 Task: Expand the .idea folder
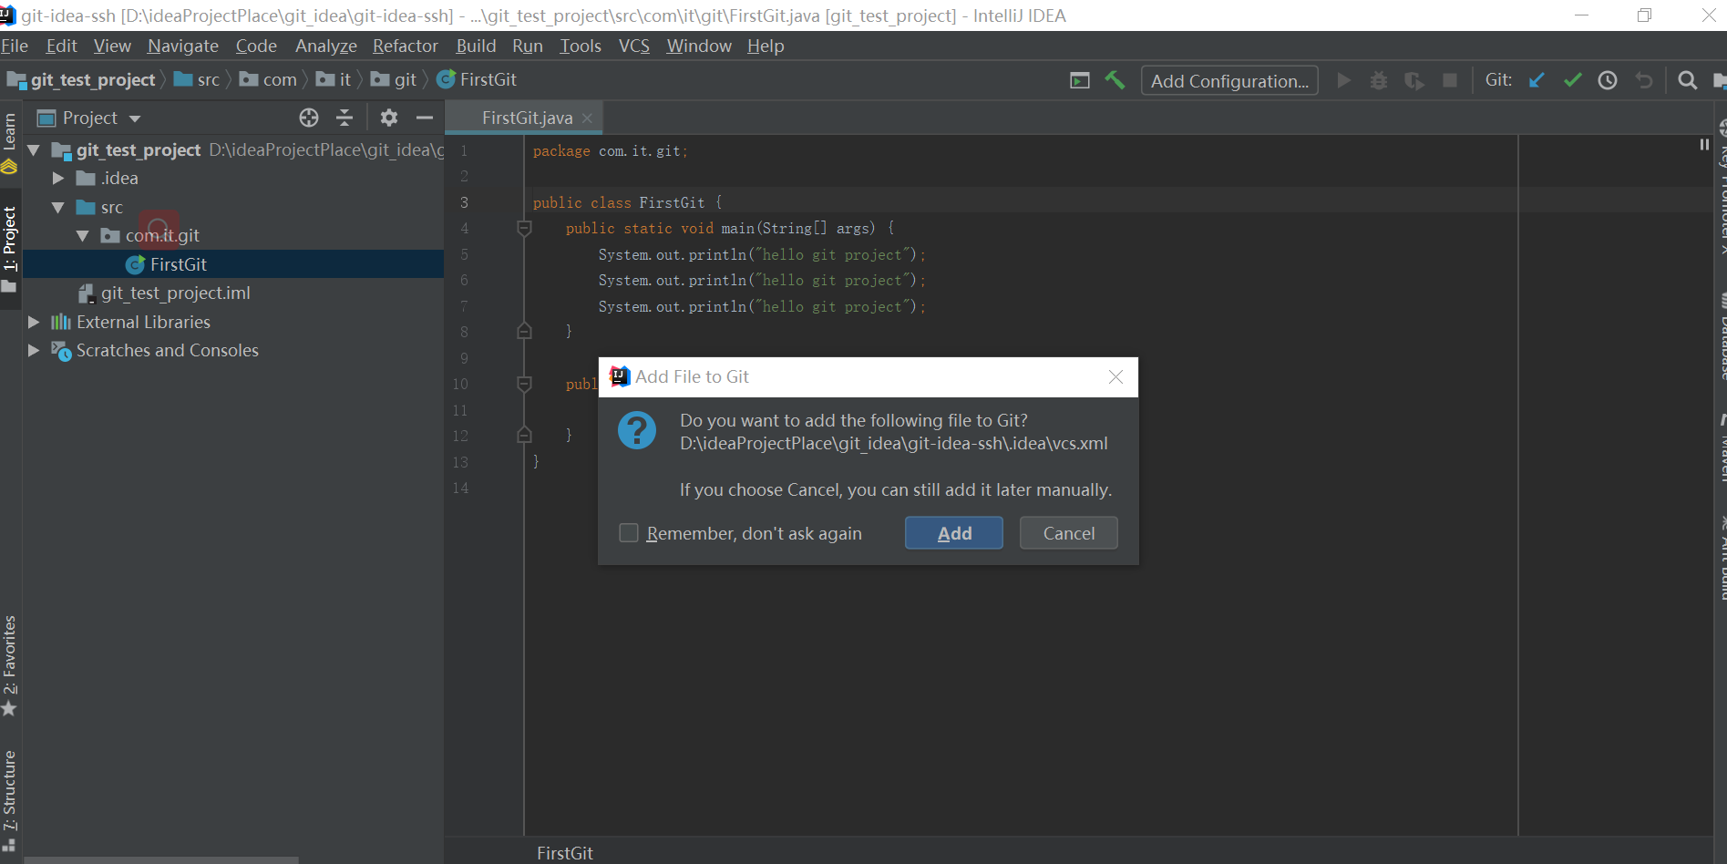pos(58,178)
